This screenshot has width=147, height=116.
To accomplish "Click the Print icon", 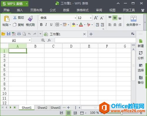I will (x=19, y=34).
